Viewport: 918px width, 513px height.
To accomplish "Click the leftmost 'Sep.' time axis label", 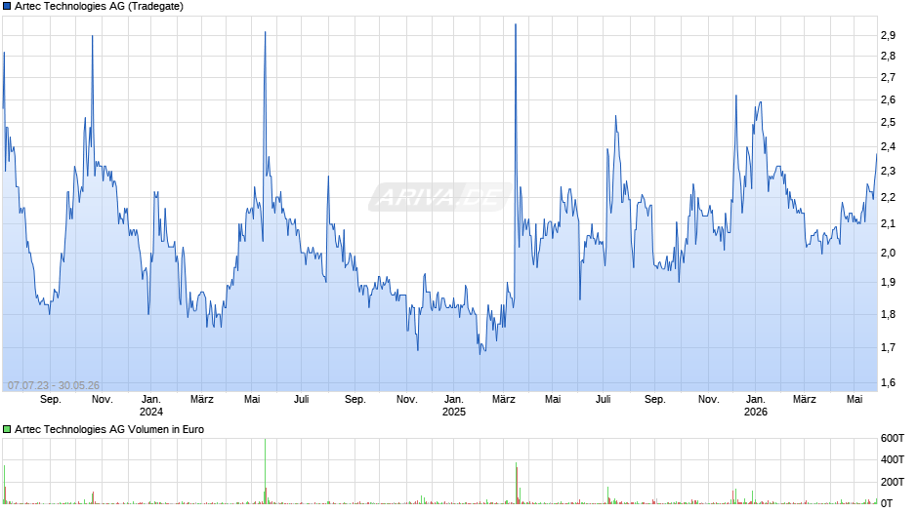I will pos(51,400).
